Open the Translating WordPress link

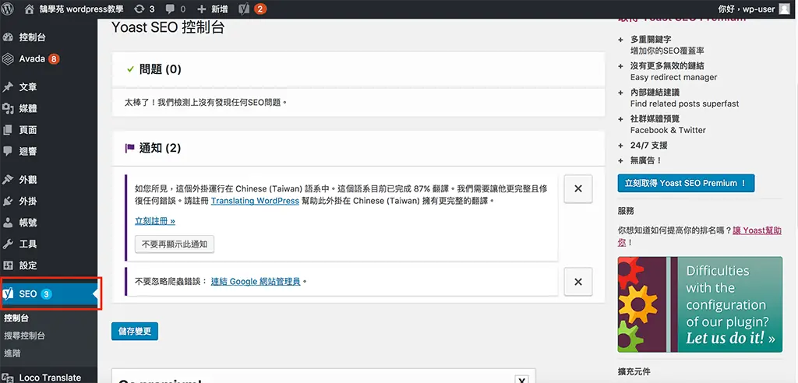tap(255, 201)
